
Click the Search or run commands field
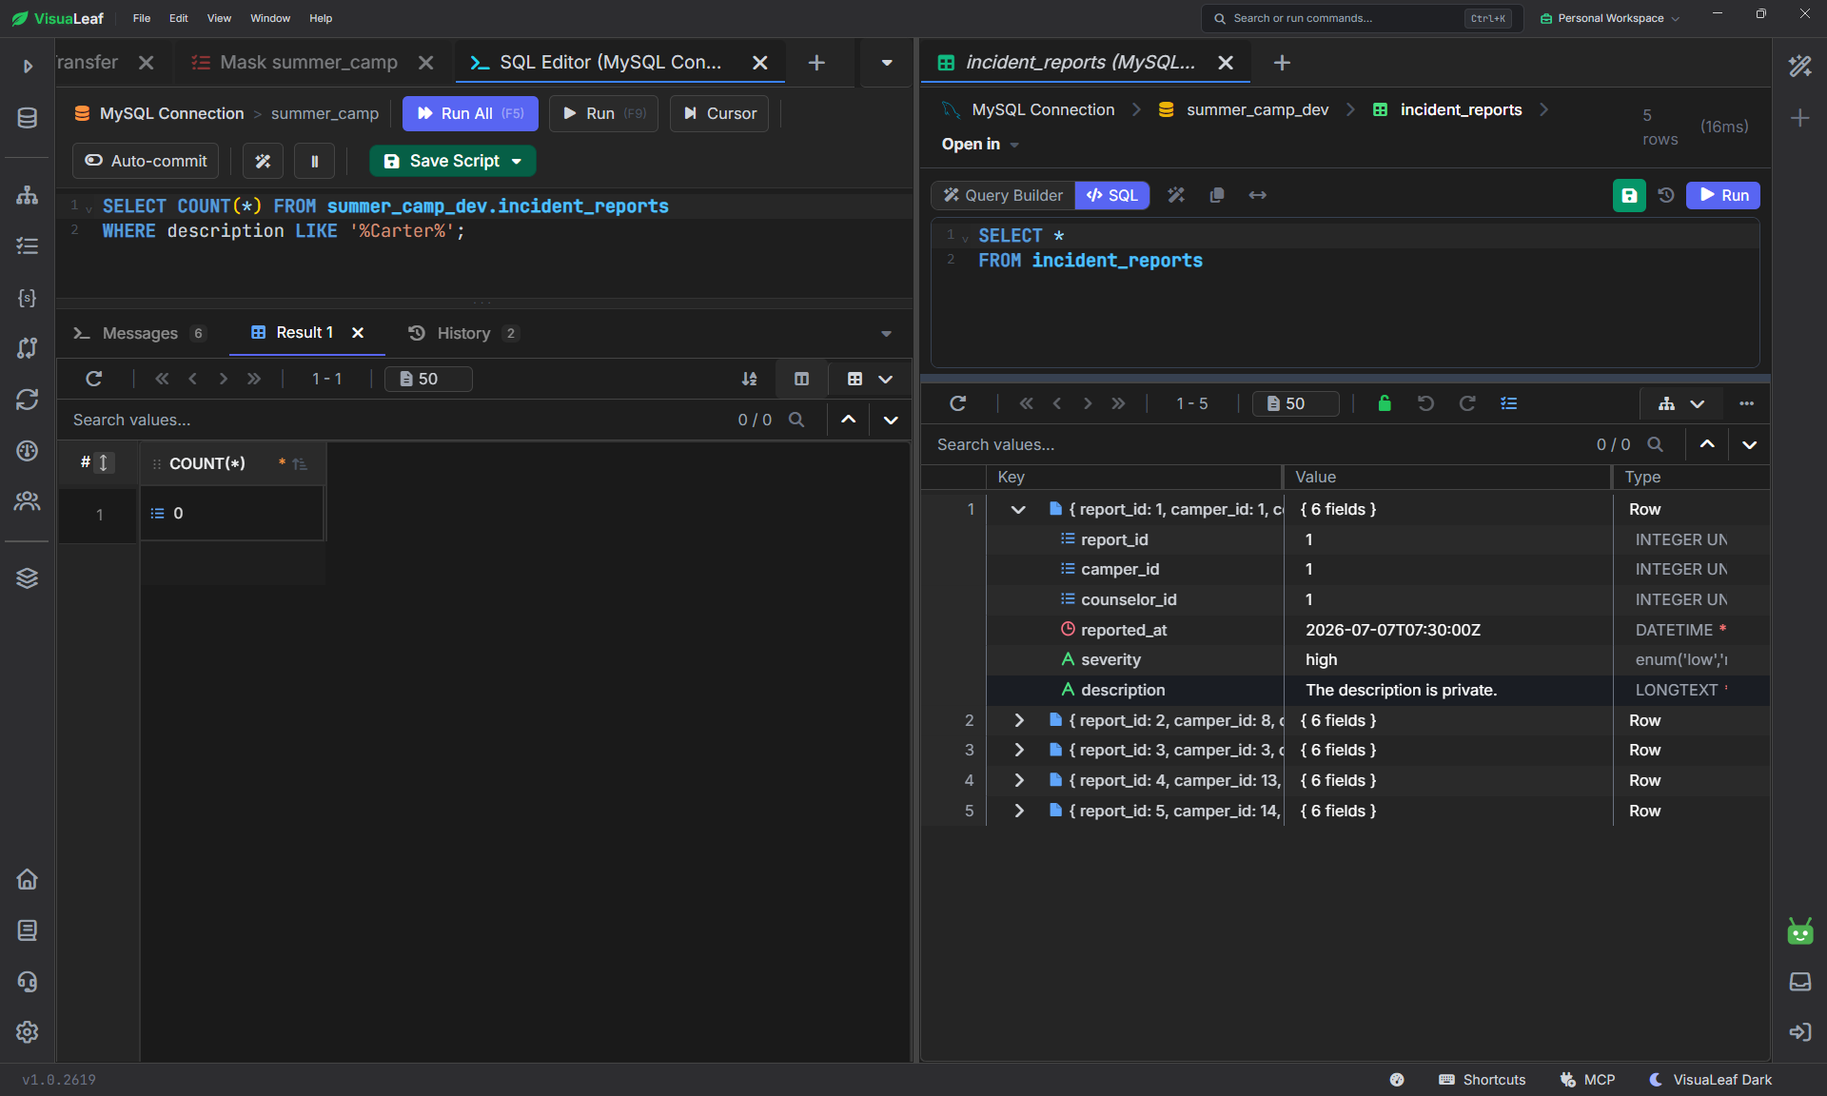[1362, 18]
